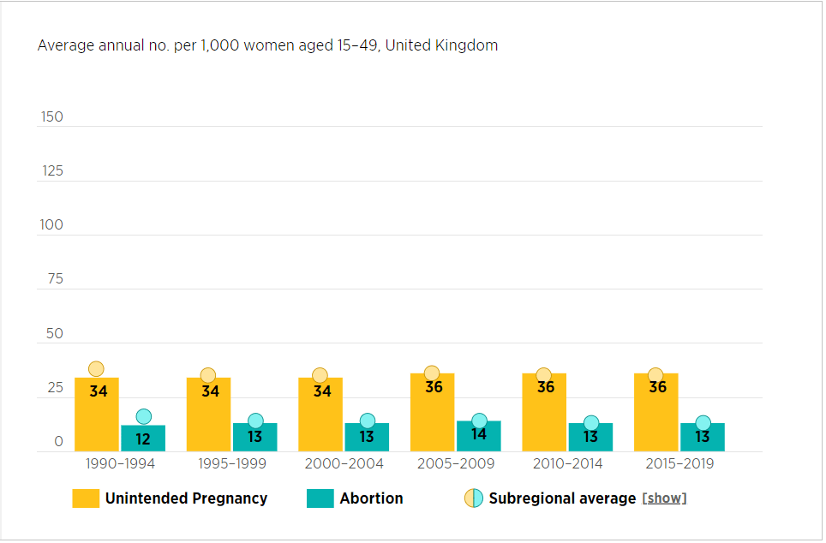This screenshot has height=543, width=826.
Task: Click the 1995–1999 abortion bar labeled 13
Action: click(x=255, y=438)
